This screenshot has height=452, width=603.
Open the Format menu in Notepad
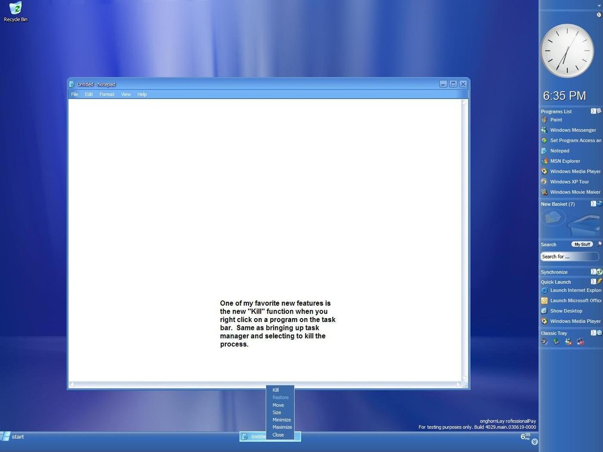point(106,94)
